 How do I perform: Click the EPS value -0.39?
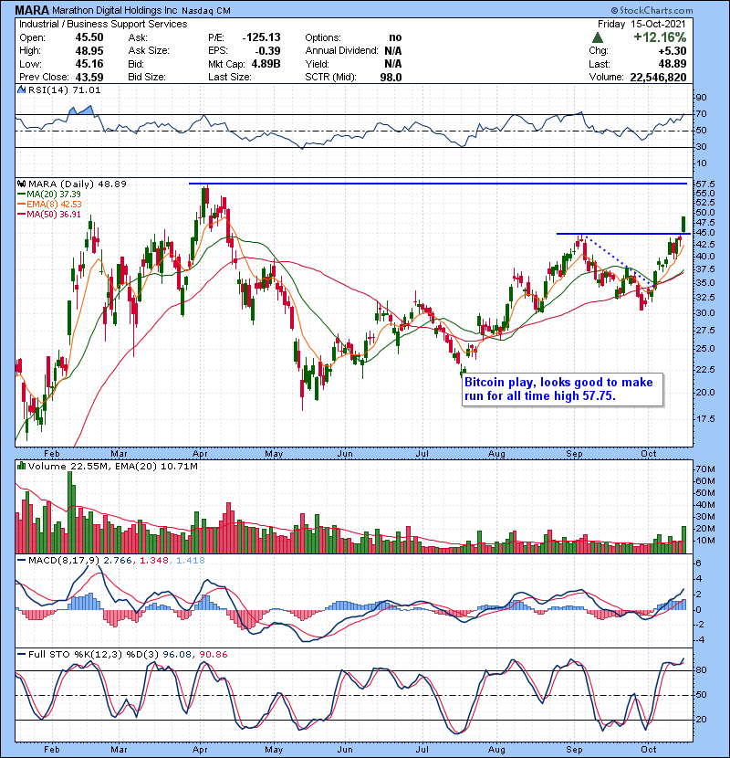click(268, 51)
